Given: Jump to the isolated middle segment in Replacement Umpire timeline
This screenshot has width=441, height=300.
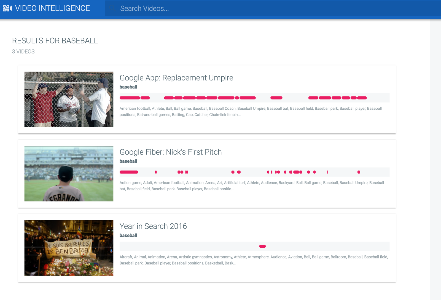Looking at the screenshot, I should 276,98.
